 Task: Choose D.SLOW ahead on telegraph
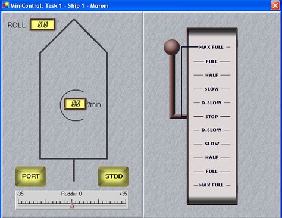pos(211,103)
